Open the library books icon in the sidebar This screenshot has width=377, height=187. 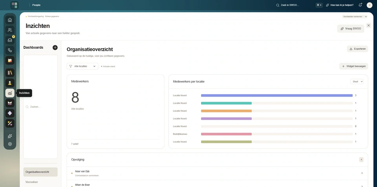10,73
